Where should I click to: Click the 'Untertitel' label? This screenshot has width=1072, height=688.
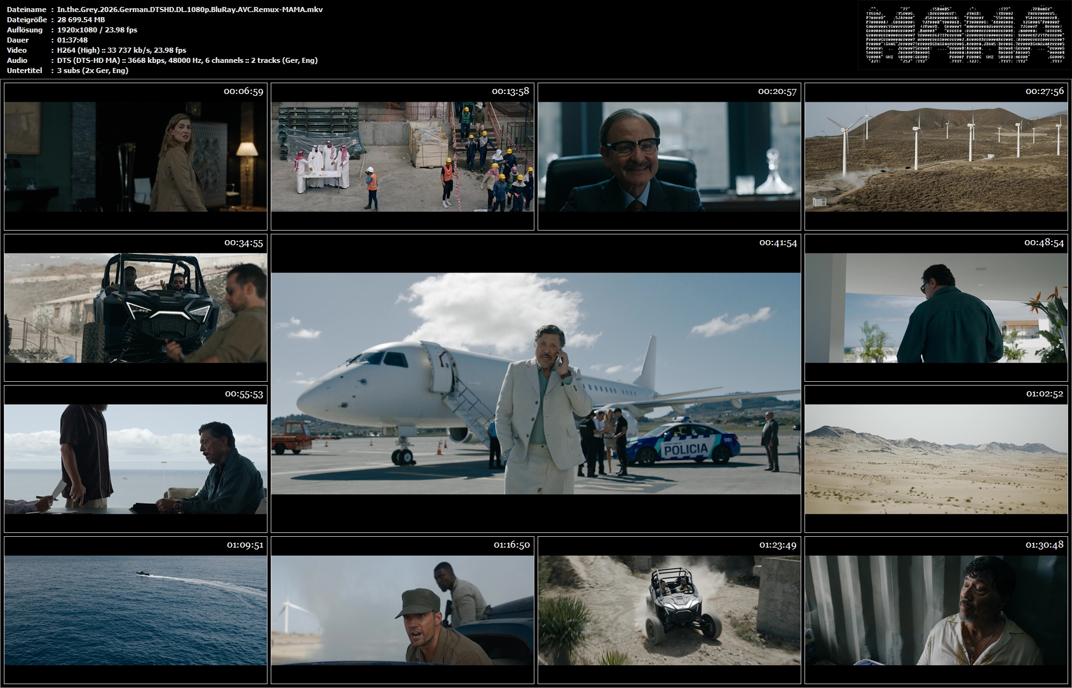24,71
